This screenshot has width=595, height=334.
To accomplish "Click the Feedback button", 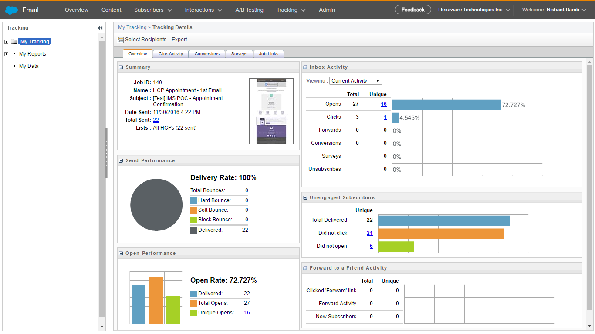I will (x=412, y=10).
